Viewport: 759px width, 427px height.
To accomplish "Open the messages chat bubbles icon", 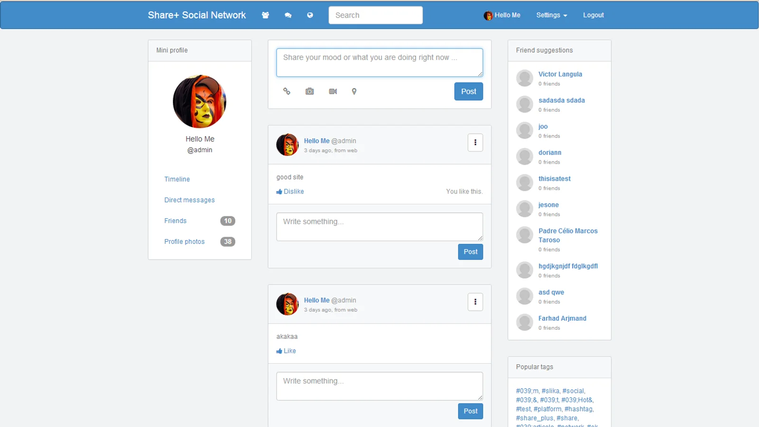I will [288, 15].
